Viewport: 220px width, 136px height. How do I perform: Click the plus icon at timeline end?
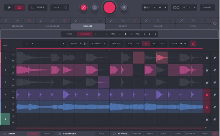206,128
